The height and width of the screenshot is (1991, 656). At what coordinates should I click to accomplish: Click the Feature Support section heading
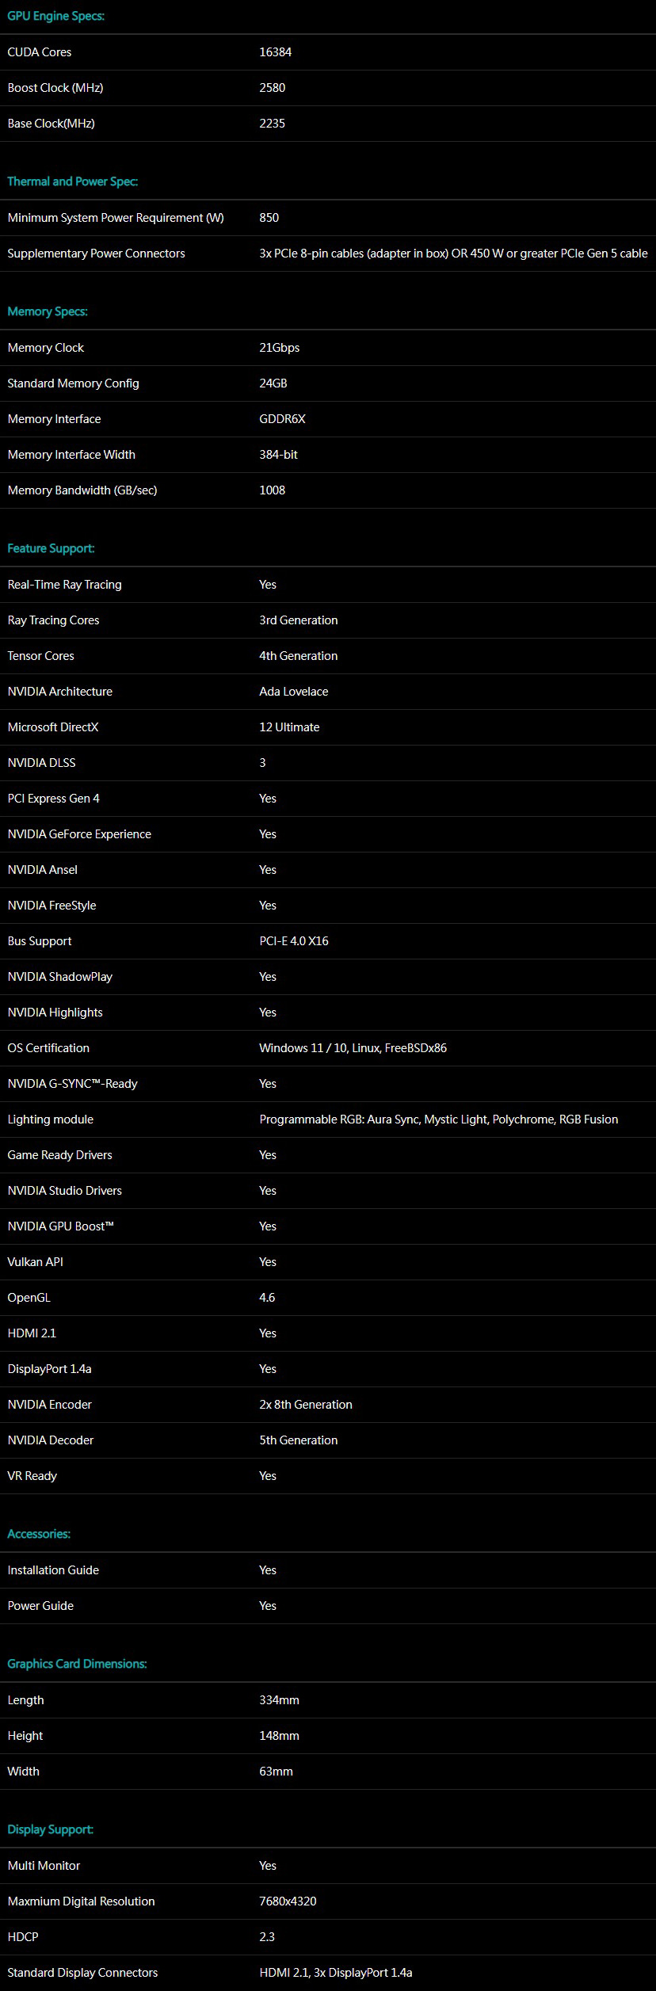tap(51, 548)
